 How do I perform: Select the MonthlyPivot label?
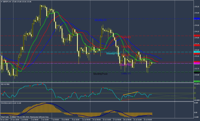tap(101, 74)
